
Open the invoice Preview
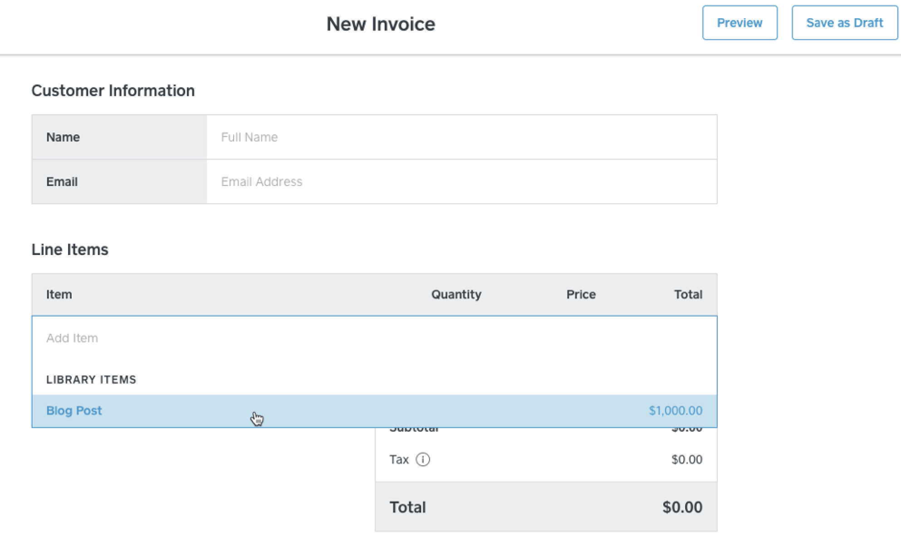(739, 23)
